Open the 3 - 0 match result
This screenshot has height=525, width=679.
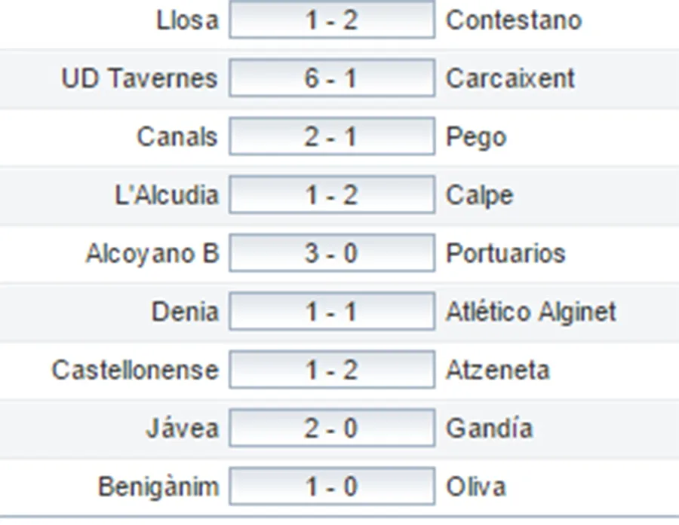(x=332, y=253)
